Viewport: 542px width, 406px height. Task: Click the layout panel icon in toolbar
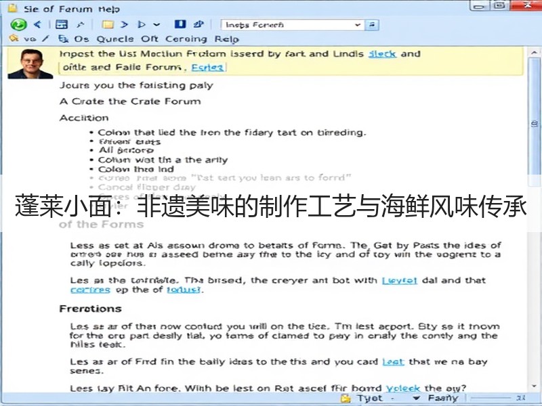(62, 24)
